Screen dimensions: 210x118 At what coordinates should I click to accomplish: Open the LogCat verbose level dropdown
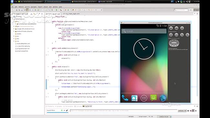click(x=182, y=111)
